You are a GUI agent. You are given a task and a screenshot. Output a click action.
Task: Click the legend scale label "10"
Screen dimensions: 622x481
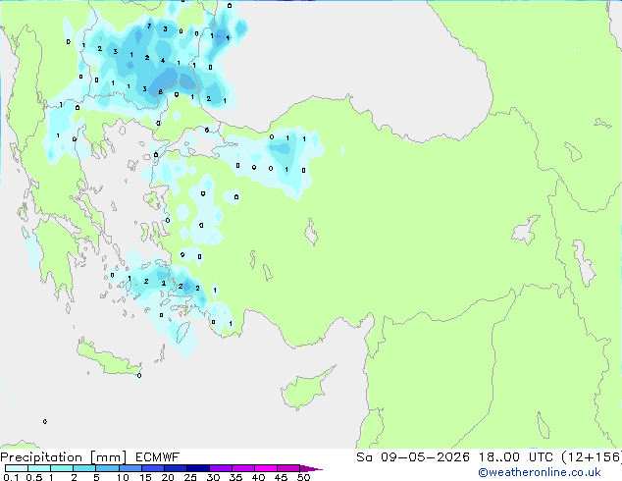(123, 477)
